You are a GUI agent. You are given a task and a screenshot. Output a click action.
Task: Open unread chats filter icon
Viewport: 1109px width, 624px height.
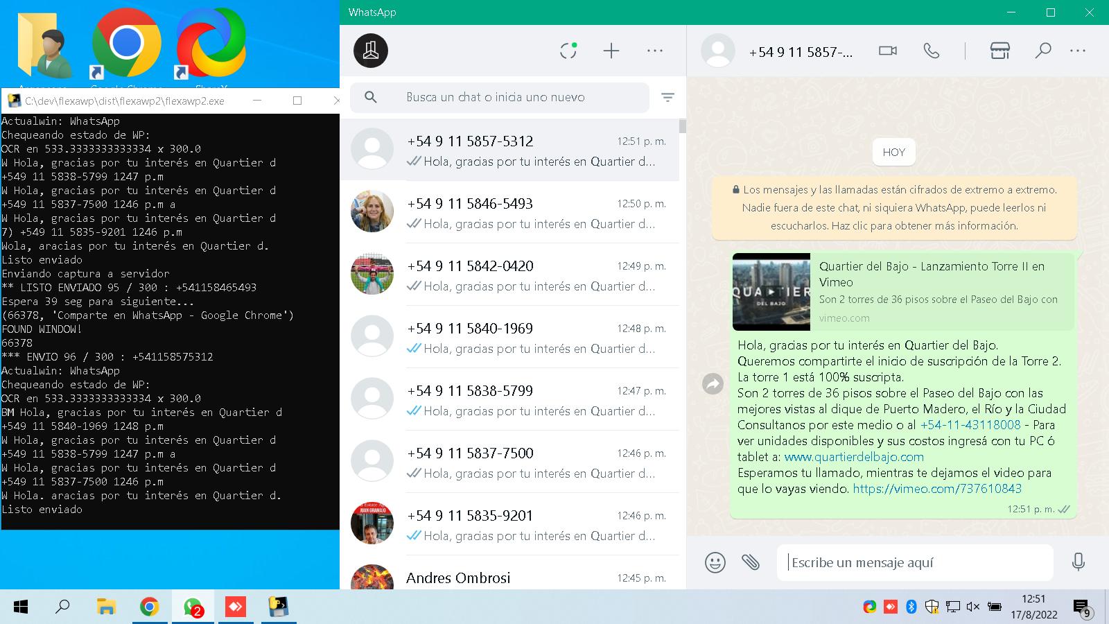[667, 98]
